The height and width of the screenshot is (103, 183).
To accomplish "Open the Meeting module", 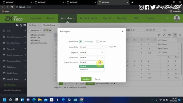I will coord(122,18).
